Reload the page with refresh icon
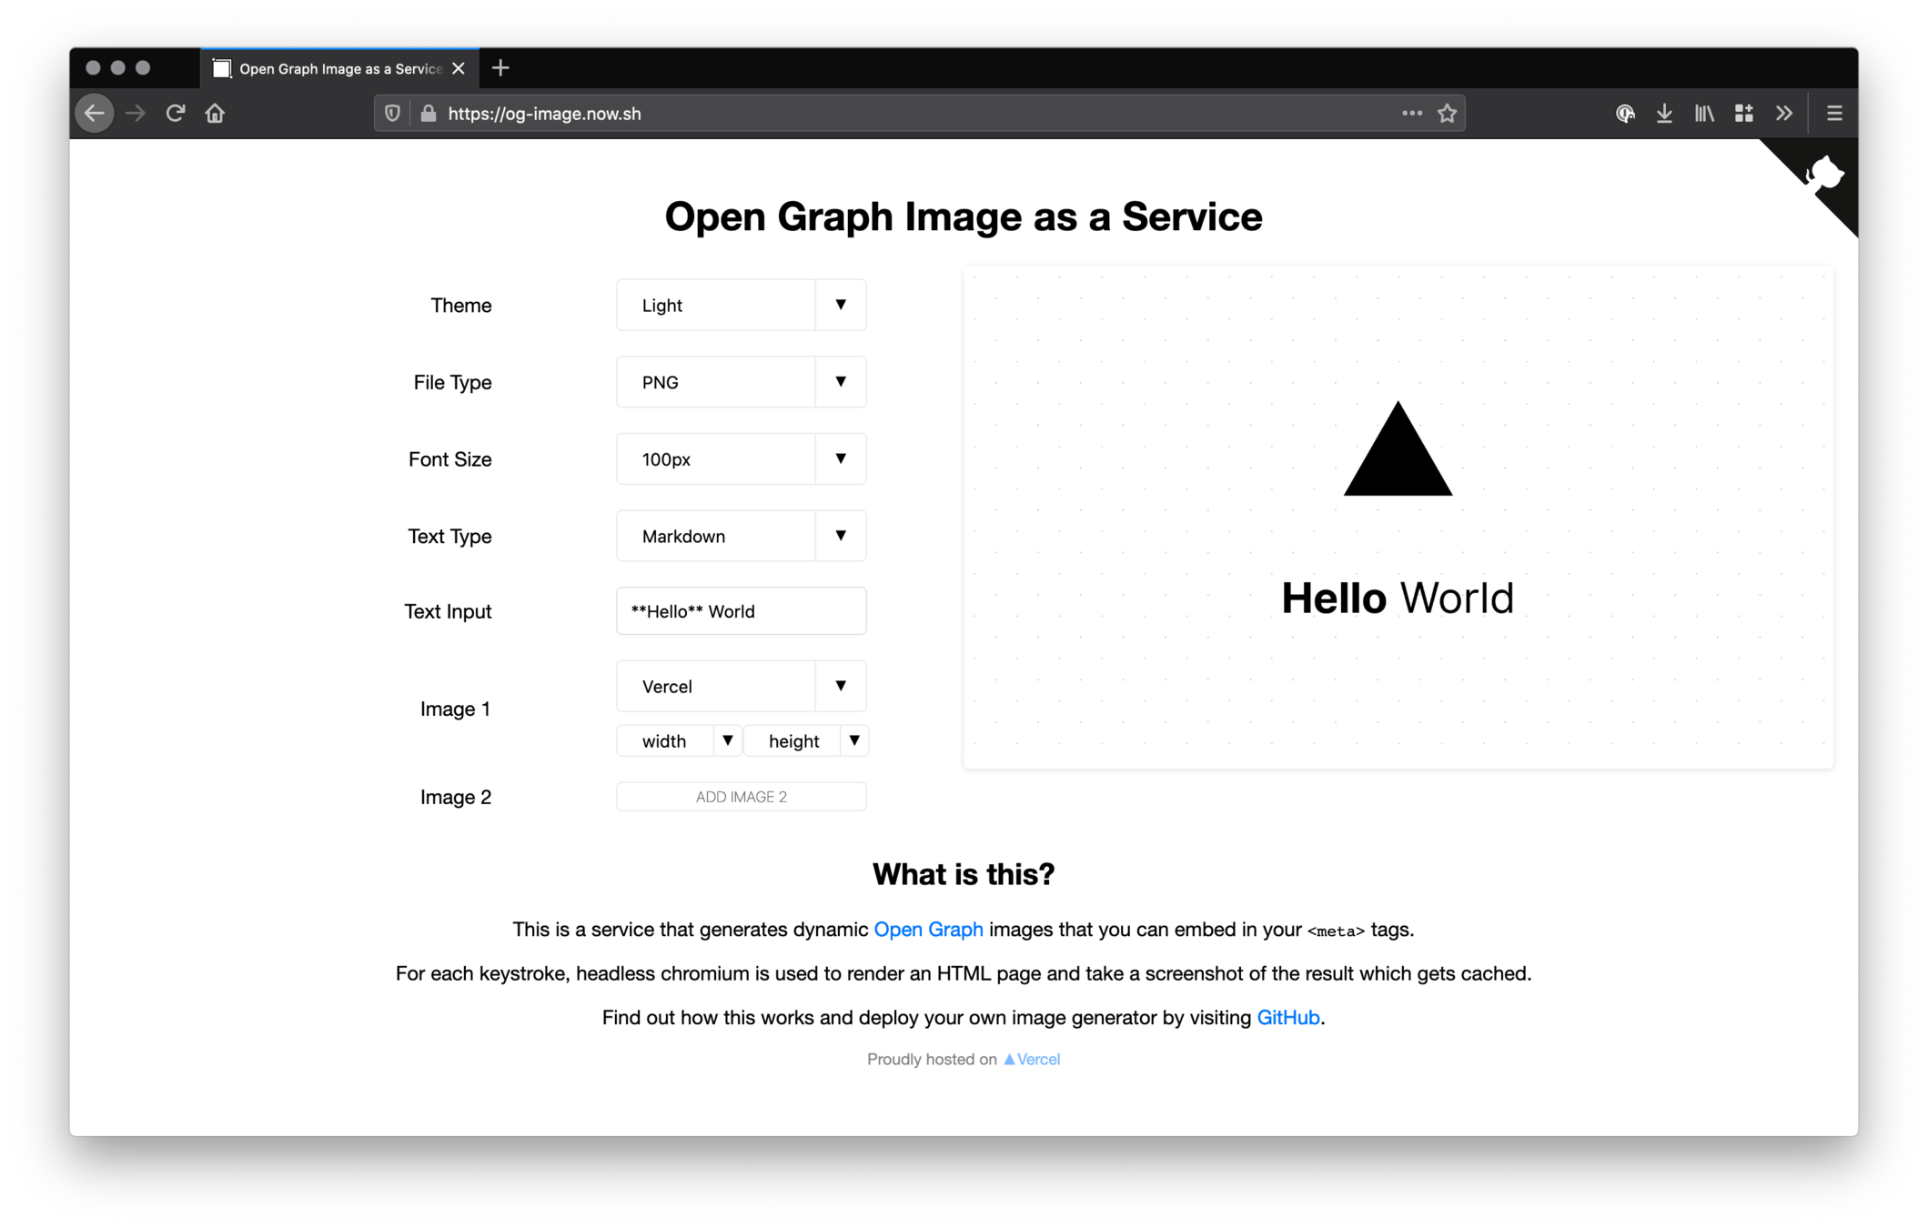The height and width of the screenshot is (1228, 1928). (x=176, y=114)
